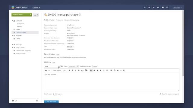Insert a link in the editor

[118, 70]
